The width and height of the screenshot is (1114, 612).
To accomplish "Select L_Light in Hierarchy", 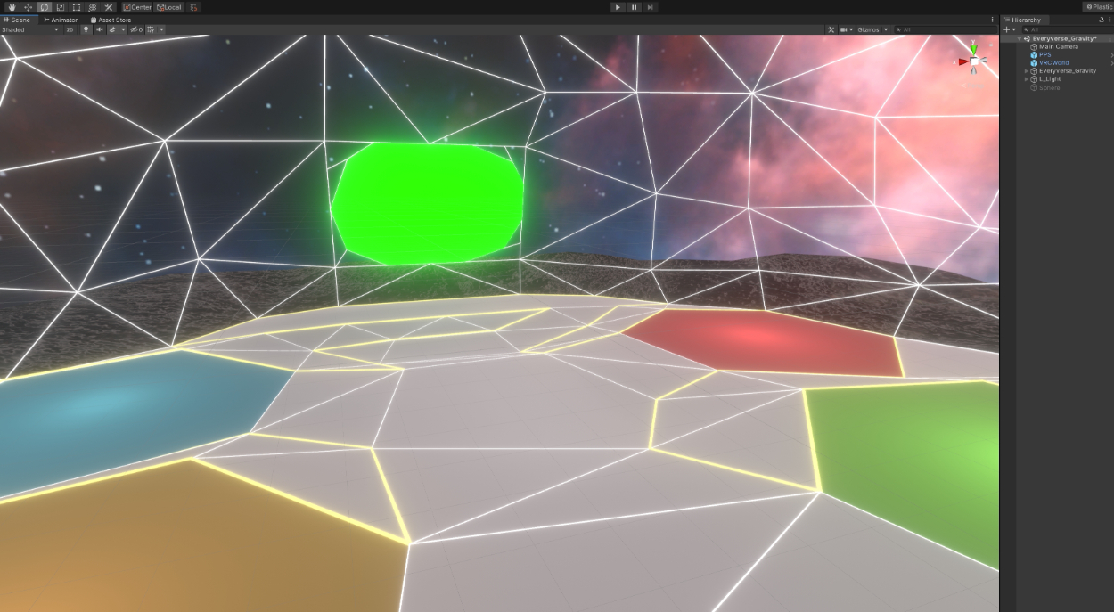I will pos(1050,78).
